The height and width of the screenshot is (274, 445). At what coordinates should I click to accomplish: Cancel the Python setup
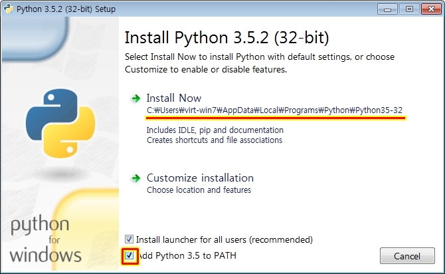coord(407,256)
